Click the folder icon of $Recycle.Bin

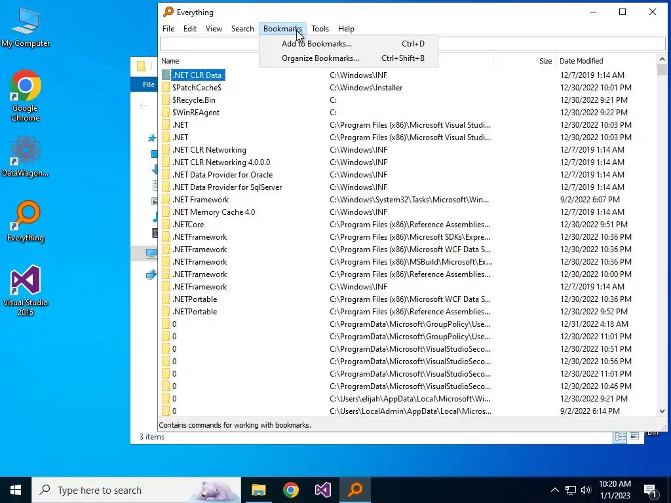click(166, 100)
